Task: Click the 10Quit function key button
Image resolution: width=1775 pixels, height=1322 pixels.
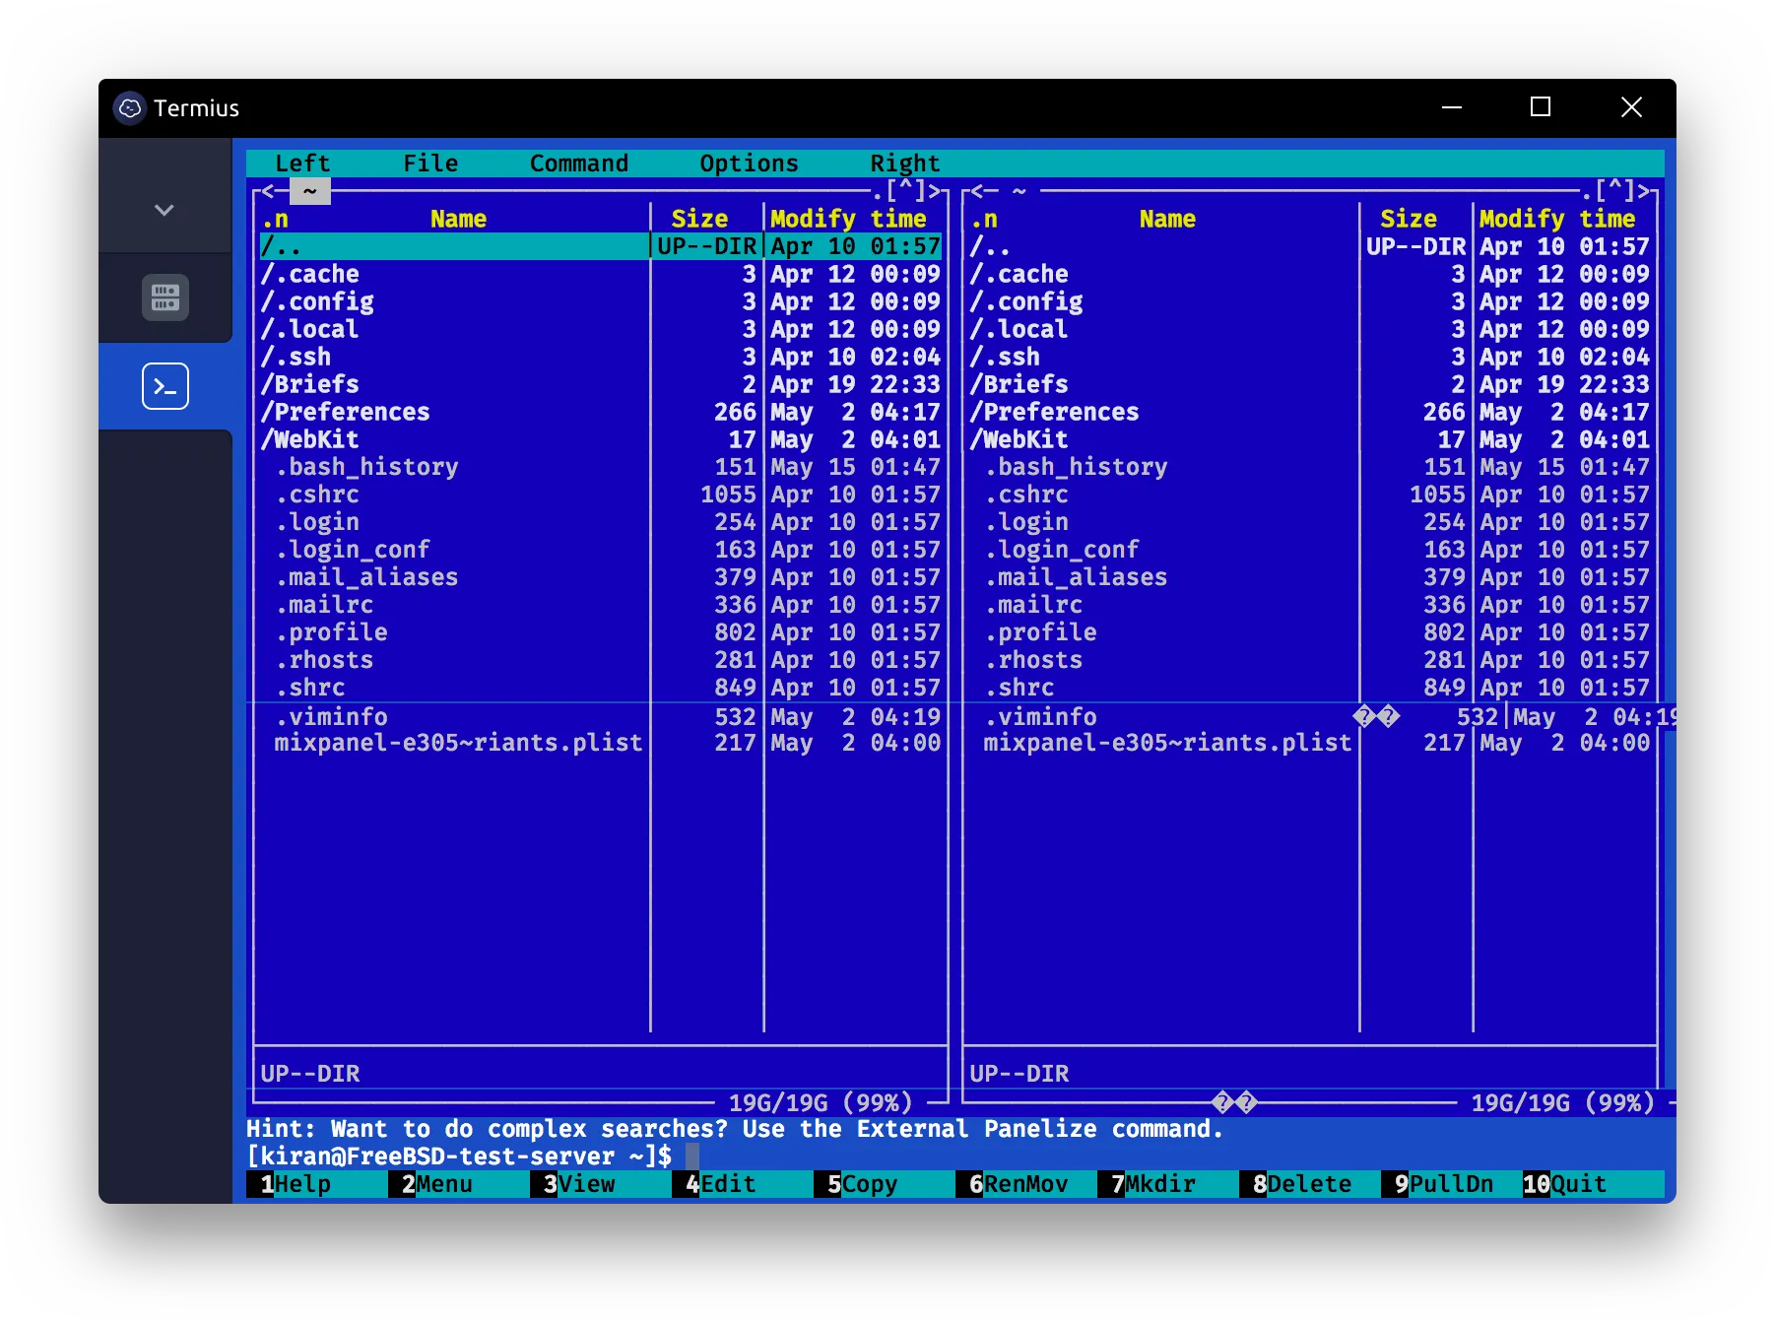Action: [1573, 1184]
